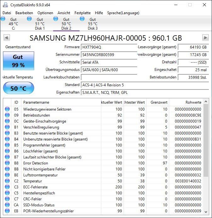Switch to the C: drive tab label

pos(14,28)
